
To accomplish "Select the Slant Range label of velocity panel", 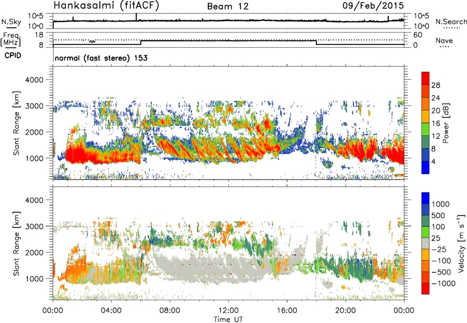I will 16,243.
